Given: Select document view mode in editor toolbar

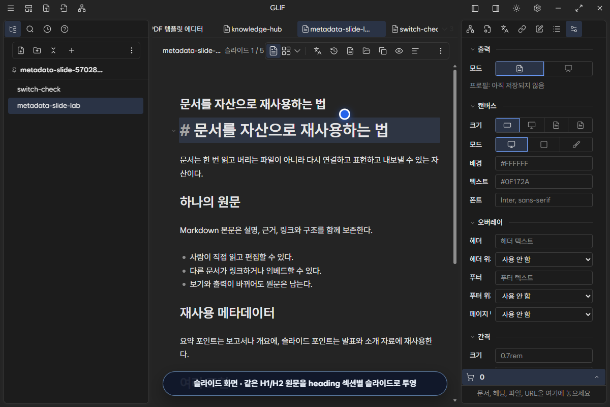Looking at the screenshot, I should [273, 51].
